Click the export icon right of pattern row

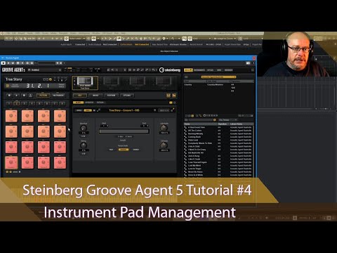(x=173, y=110)
